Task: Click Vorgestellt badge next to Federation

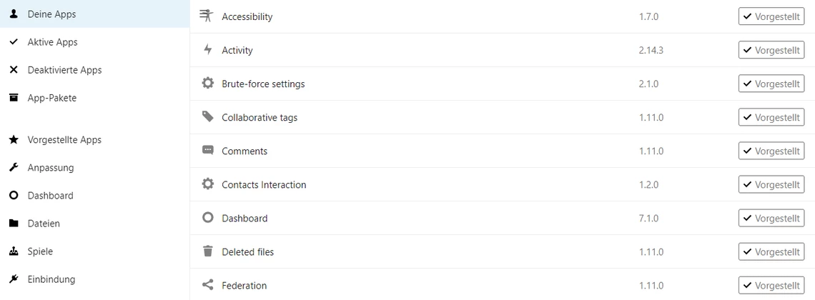Action: pyautogui.click(x=771, y=285)
